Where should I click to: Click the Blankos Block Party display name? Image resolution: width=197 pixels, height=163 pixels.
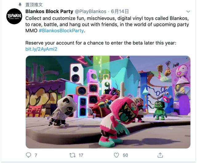pyautogui.click(x=49, y=11)
